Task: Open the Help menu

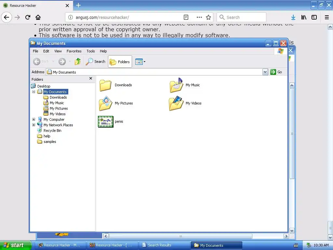Action: pyautogui.click(x=103, y=51)
